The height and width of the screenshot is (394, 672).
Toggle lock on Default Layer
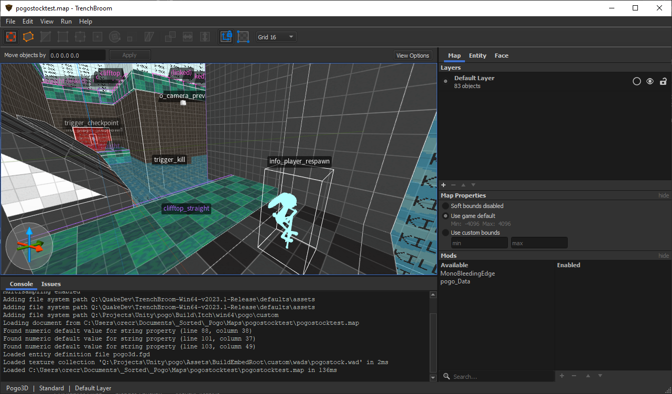[663, 81]
